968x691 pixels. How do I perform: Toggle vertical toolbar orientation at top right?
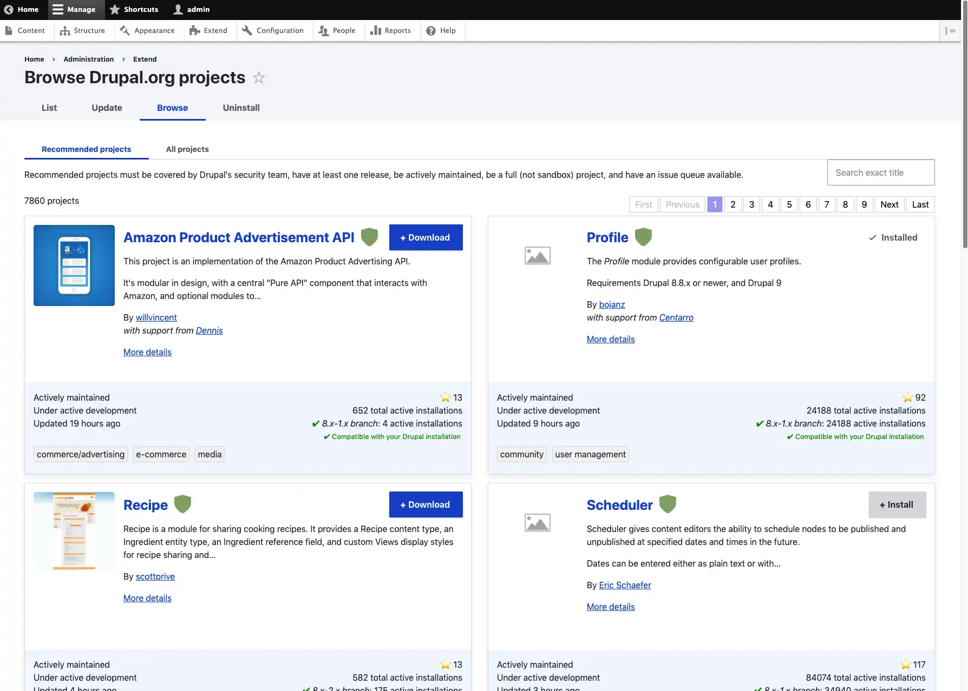click(950, 31)
